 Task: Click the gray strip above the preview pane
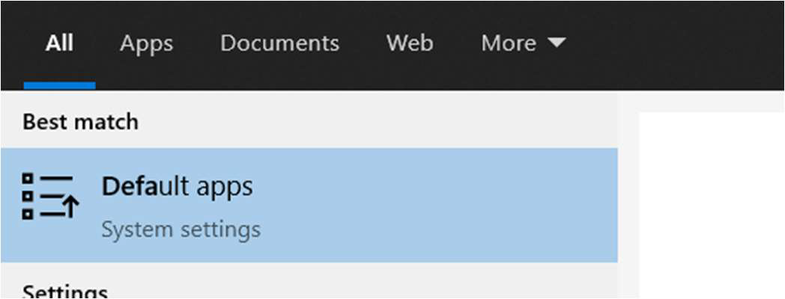pyautogui.click(x=704, y=101)
